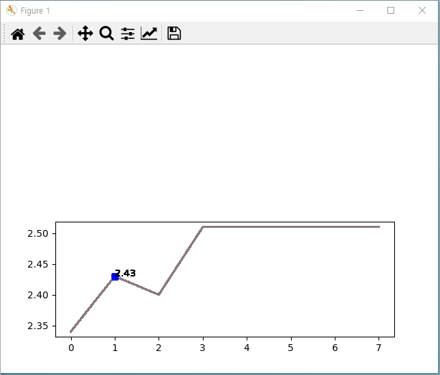Reset the plot with the Home icon
The width and height of the screenshot is (440, 375).
pyautogui.click(x=18, y=34)
